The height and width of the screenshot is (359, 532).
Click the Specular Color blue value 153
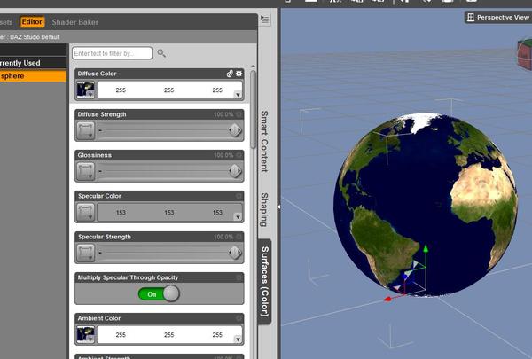(x=217, y=213)
